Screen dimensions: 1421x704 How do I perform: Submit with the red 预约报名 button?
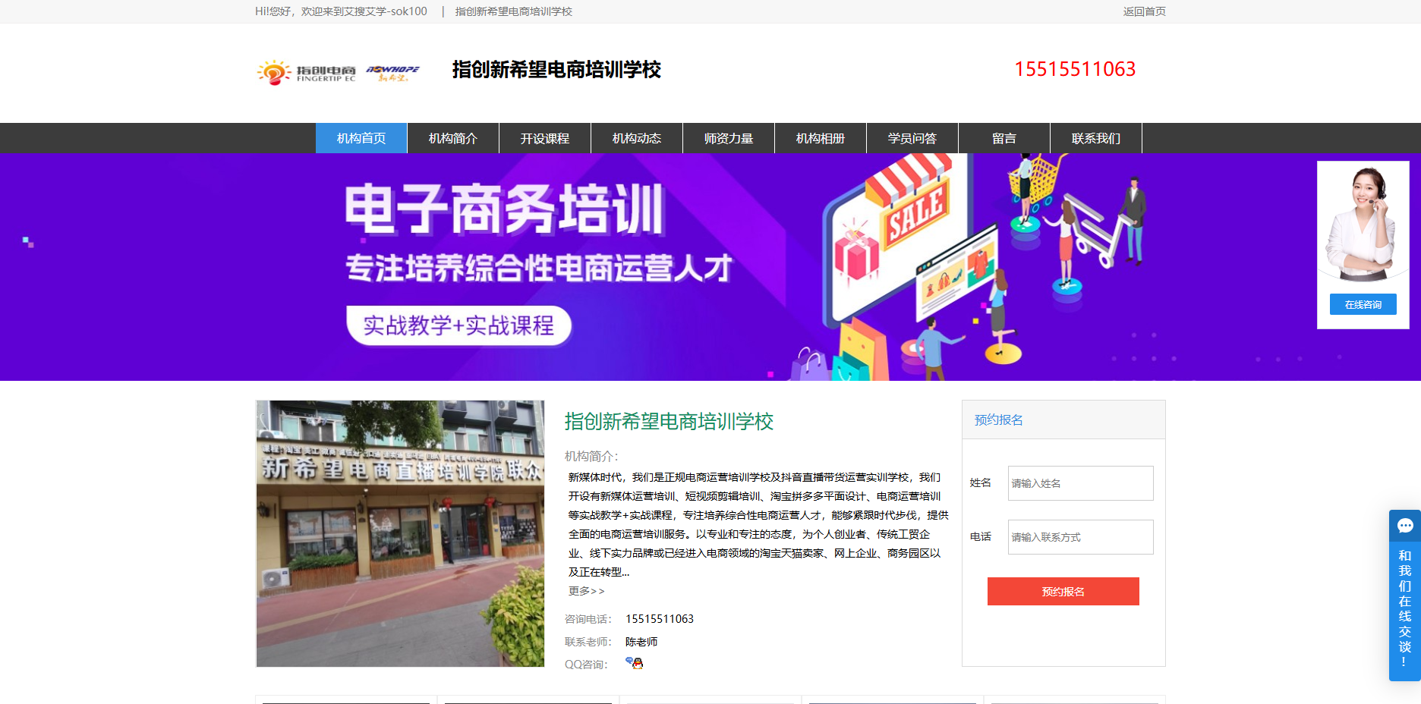[1063, 592]
